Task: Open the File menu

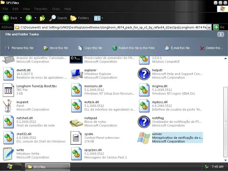Action: tap(5, 9)
